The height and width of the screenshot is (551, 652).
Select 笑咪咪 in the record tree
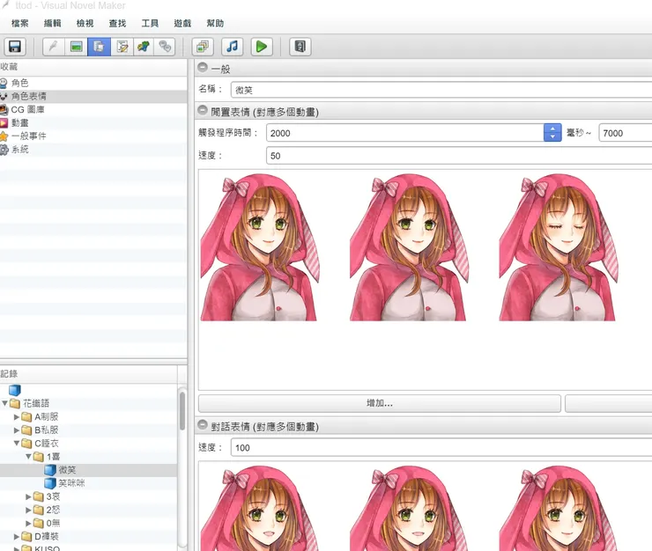71,483
